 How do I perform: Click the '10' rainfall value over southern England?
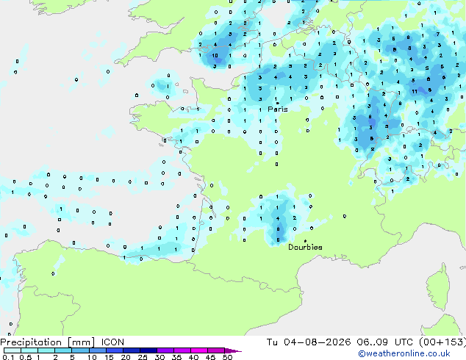pyautogui.click(x=215, y=56)
